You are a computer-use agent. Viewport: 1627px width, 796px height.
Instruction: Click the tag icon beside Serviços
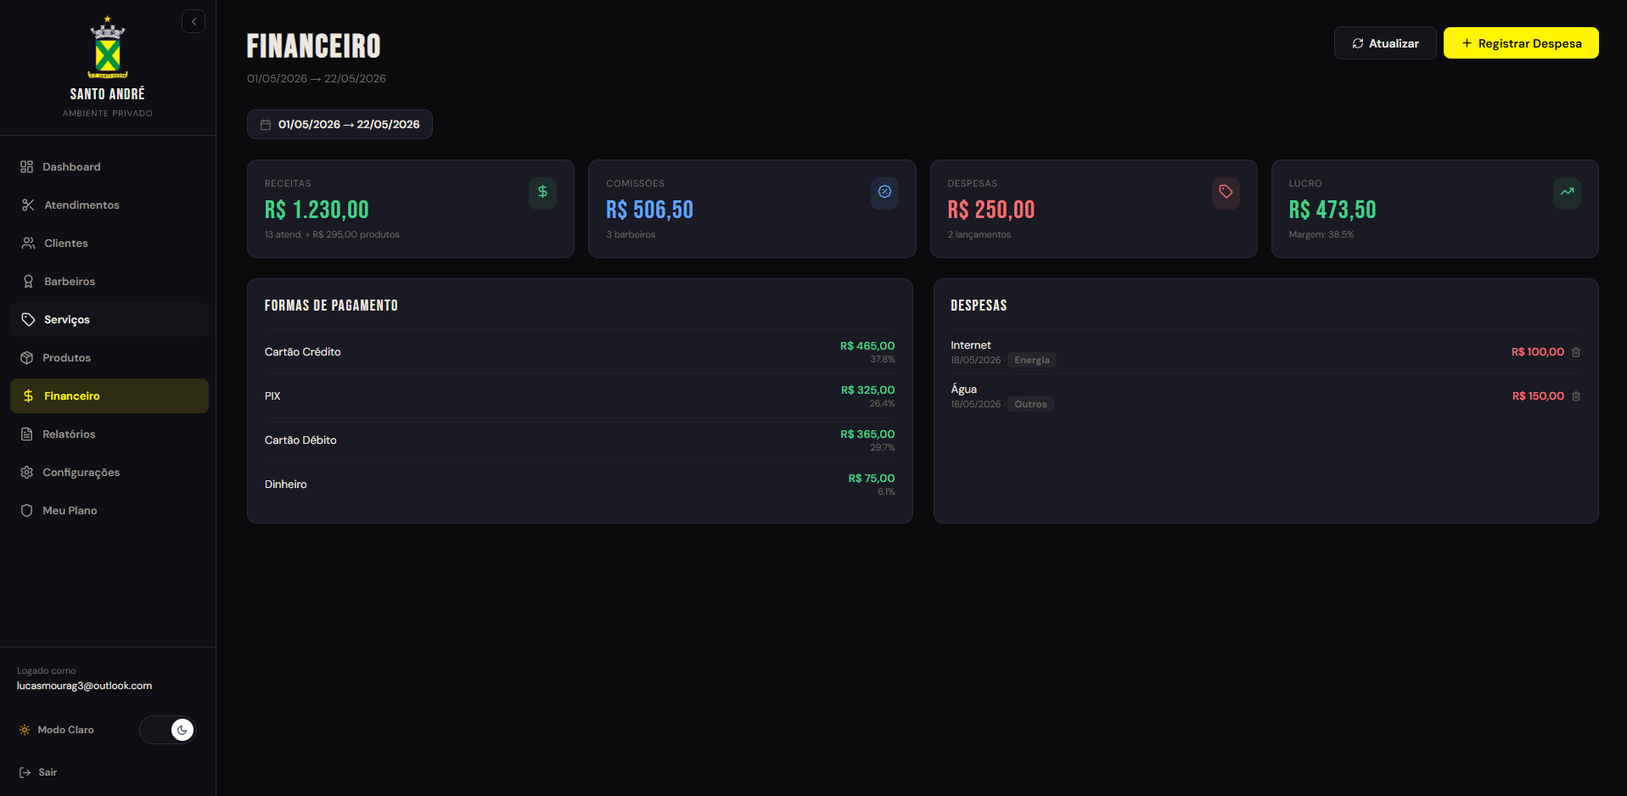(28, 320)
